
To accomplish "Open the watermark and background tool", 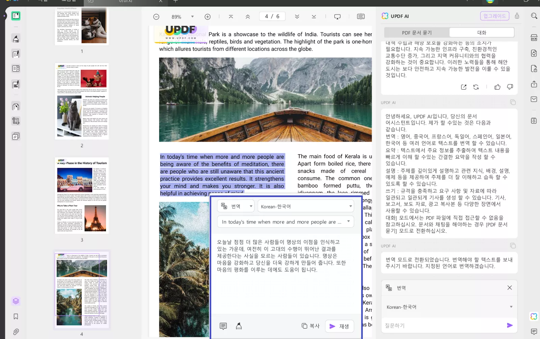I will point(16,136).
